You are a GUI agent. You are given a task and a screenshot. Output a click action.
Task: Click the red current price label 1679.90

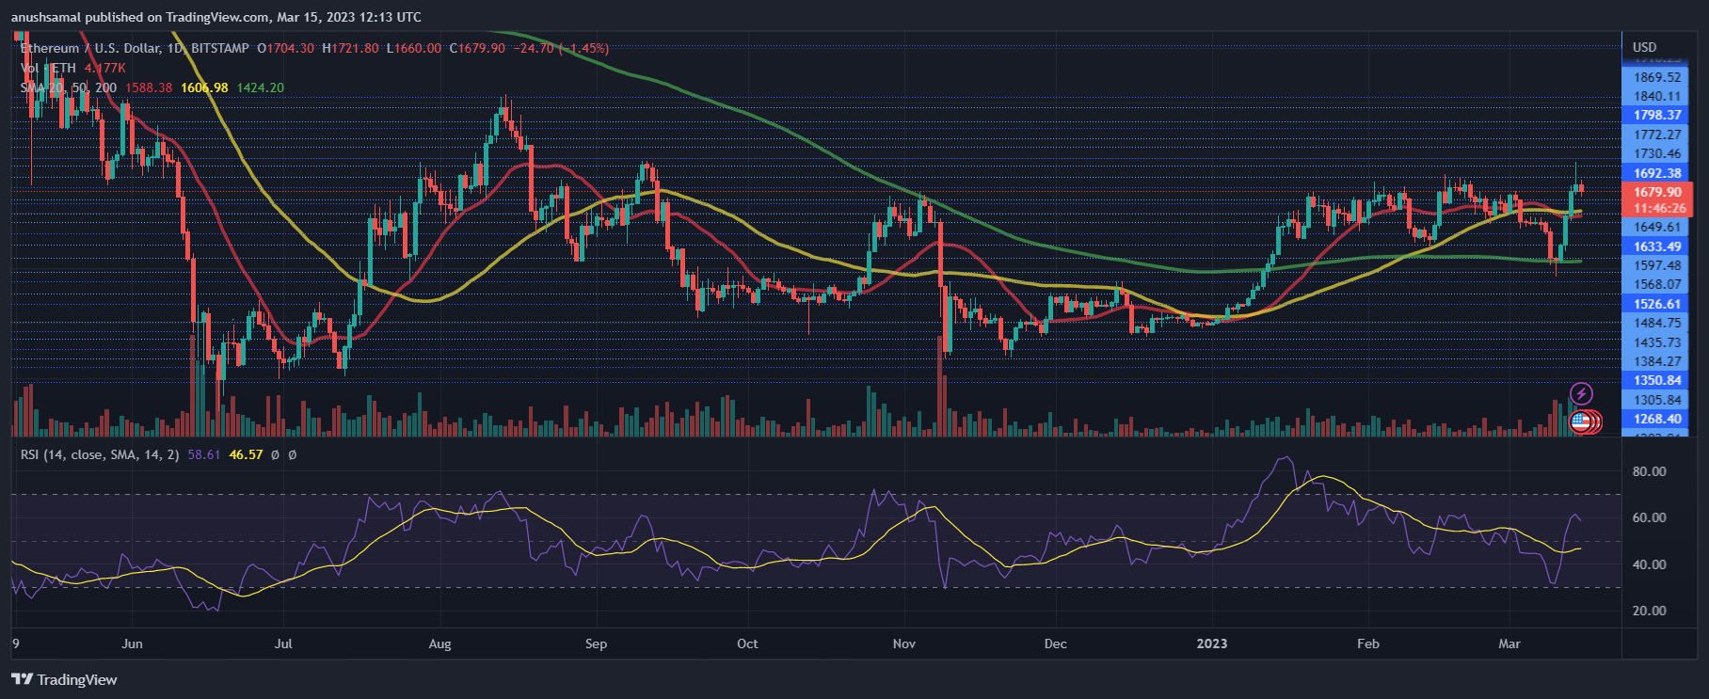[1656, 192]
